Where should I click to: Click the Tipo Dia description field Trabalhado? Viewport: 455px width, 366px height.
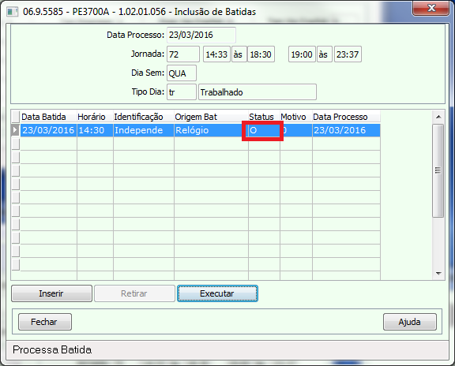click(258, 92)
